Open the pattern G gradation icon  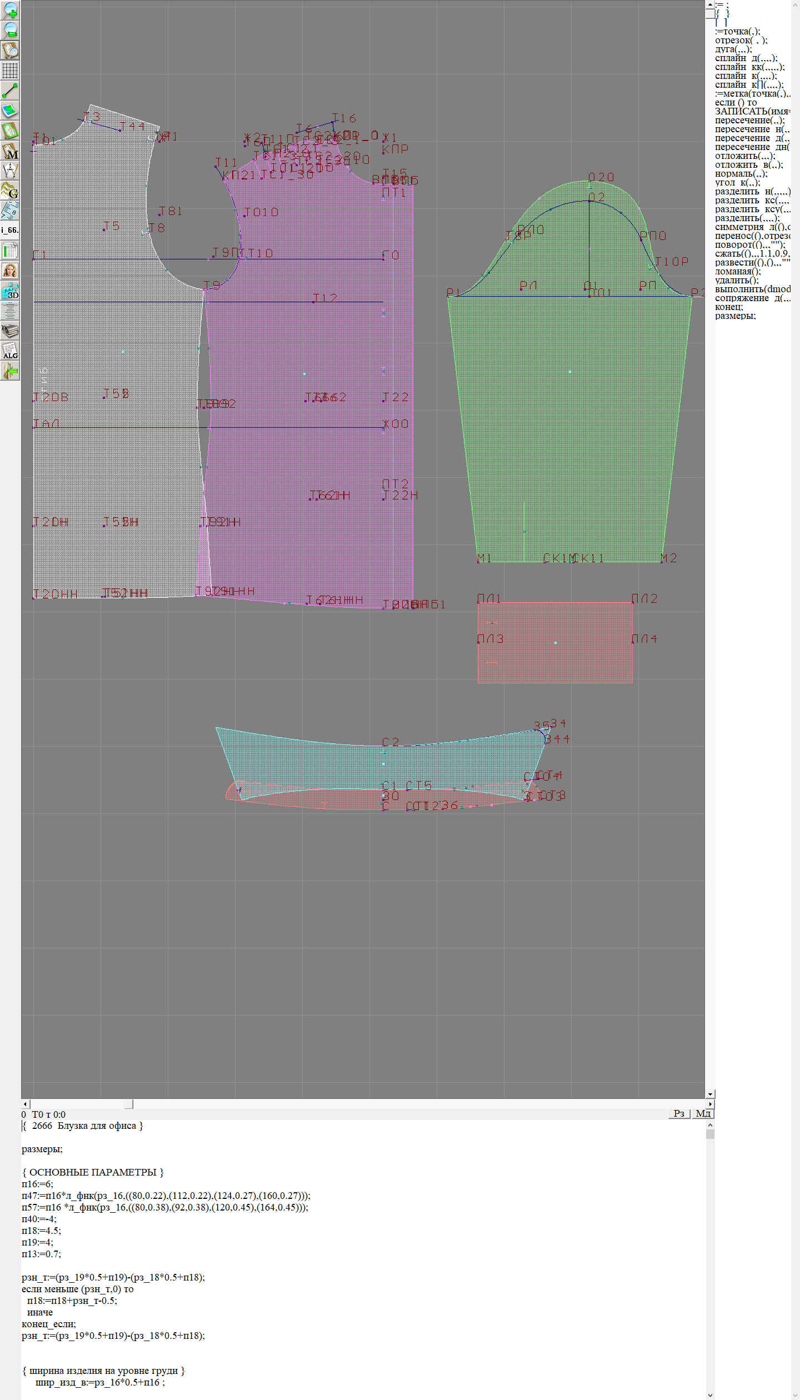(10, 191)
